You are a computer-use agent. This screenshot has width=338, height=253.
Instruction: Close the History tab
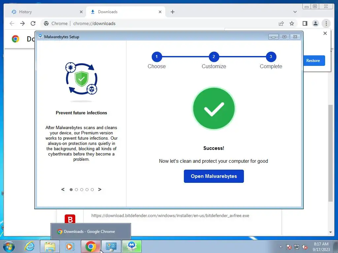(x=81, y=12)
